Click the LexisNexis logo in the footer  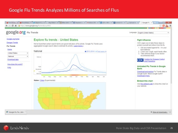(x=16, y=128)
